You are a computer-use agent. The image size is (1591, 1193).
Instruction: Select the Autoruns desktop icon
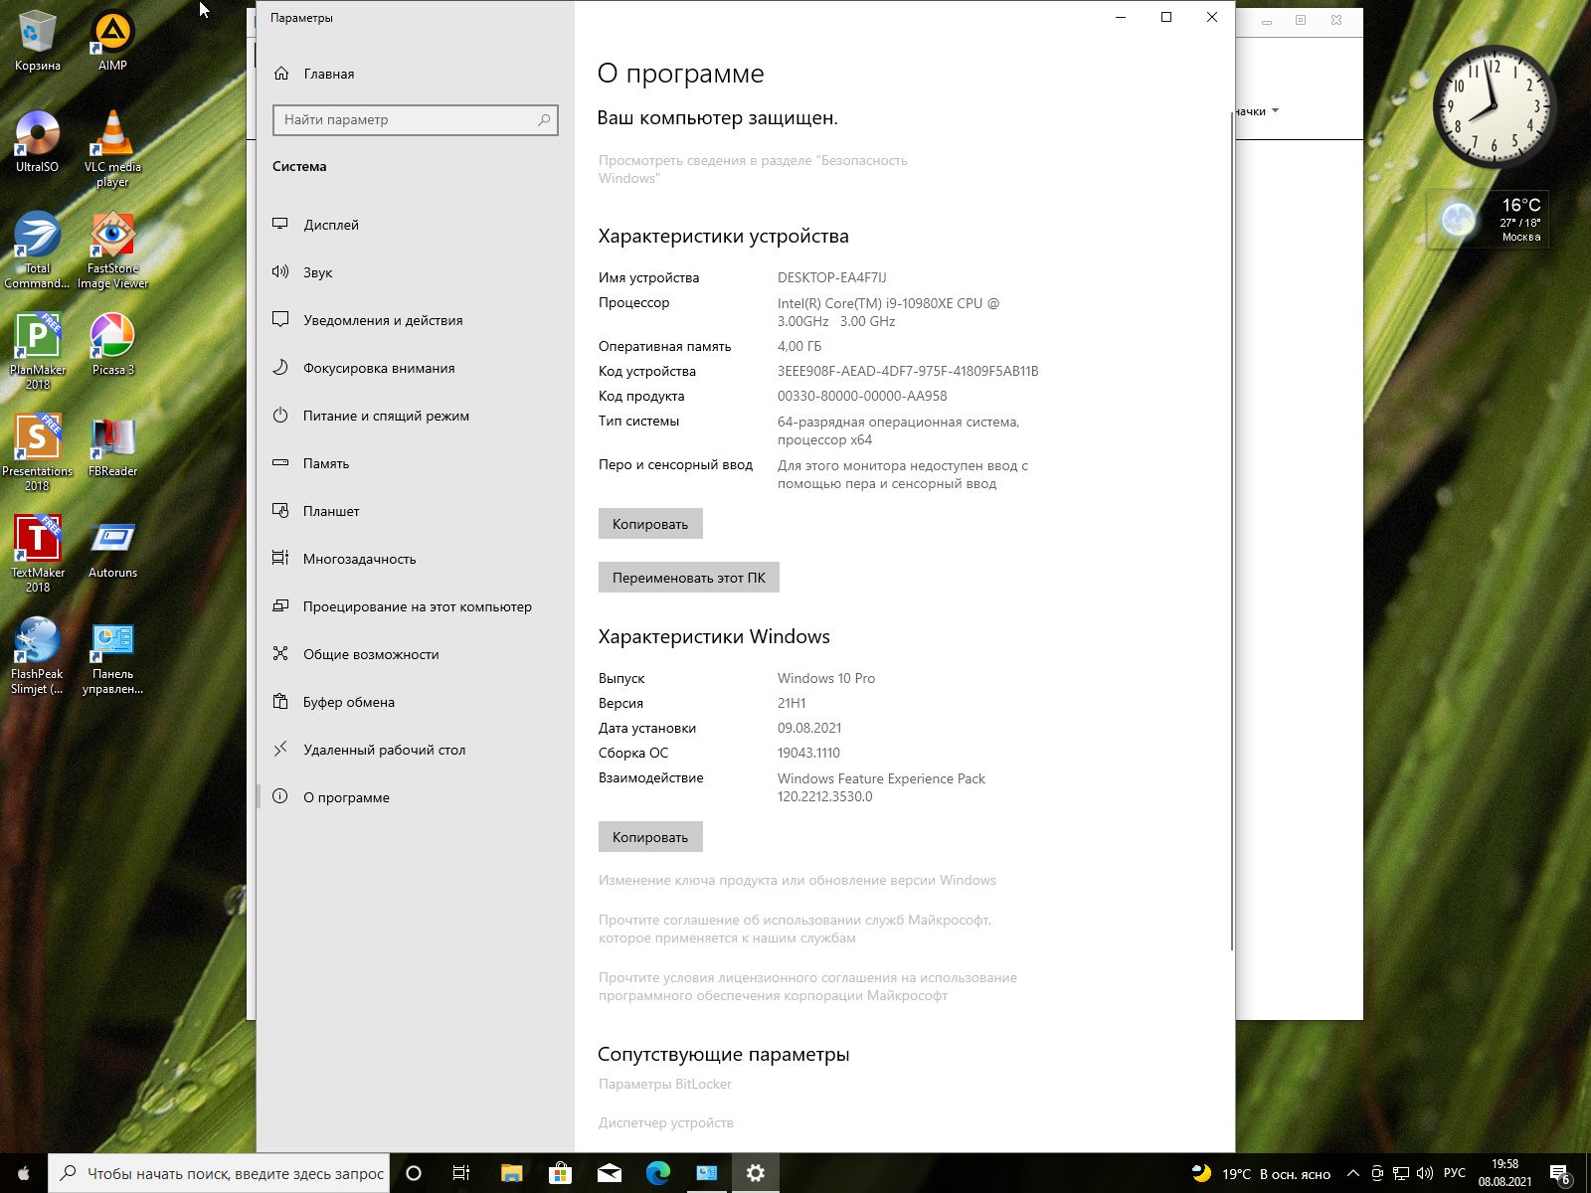tap(112, 548)
